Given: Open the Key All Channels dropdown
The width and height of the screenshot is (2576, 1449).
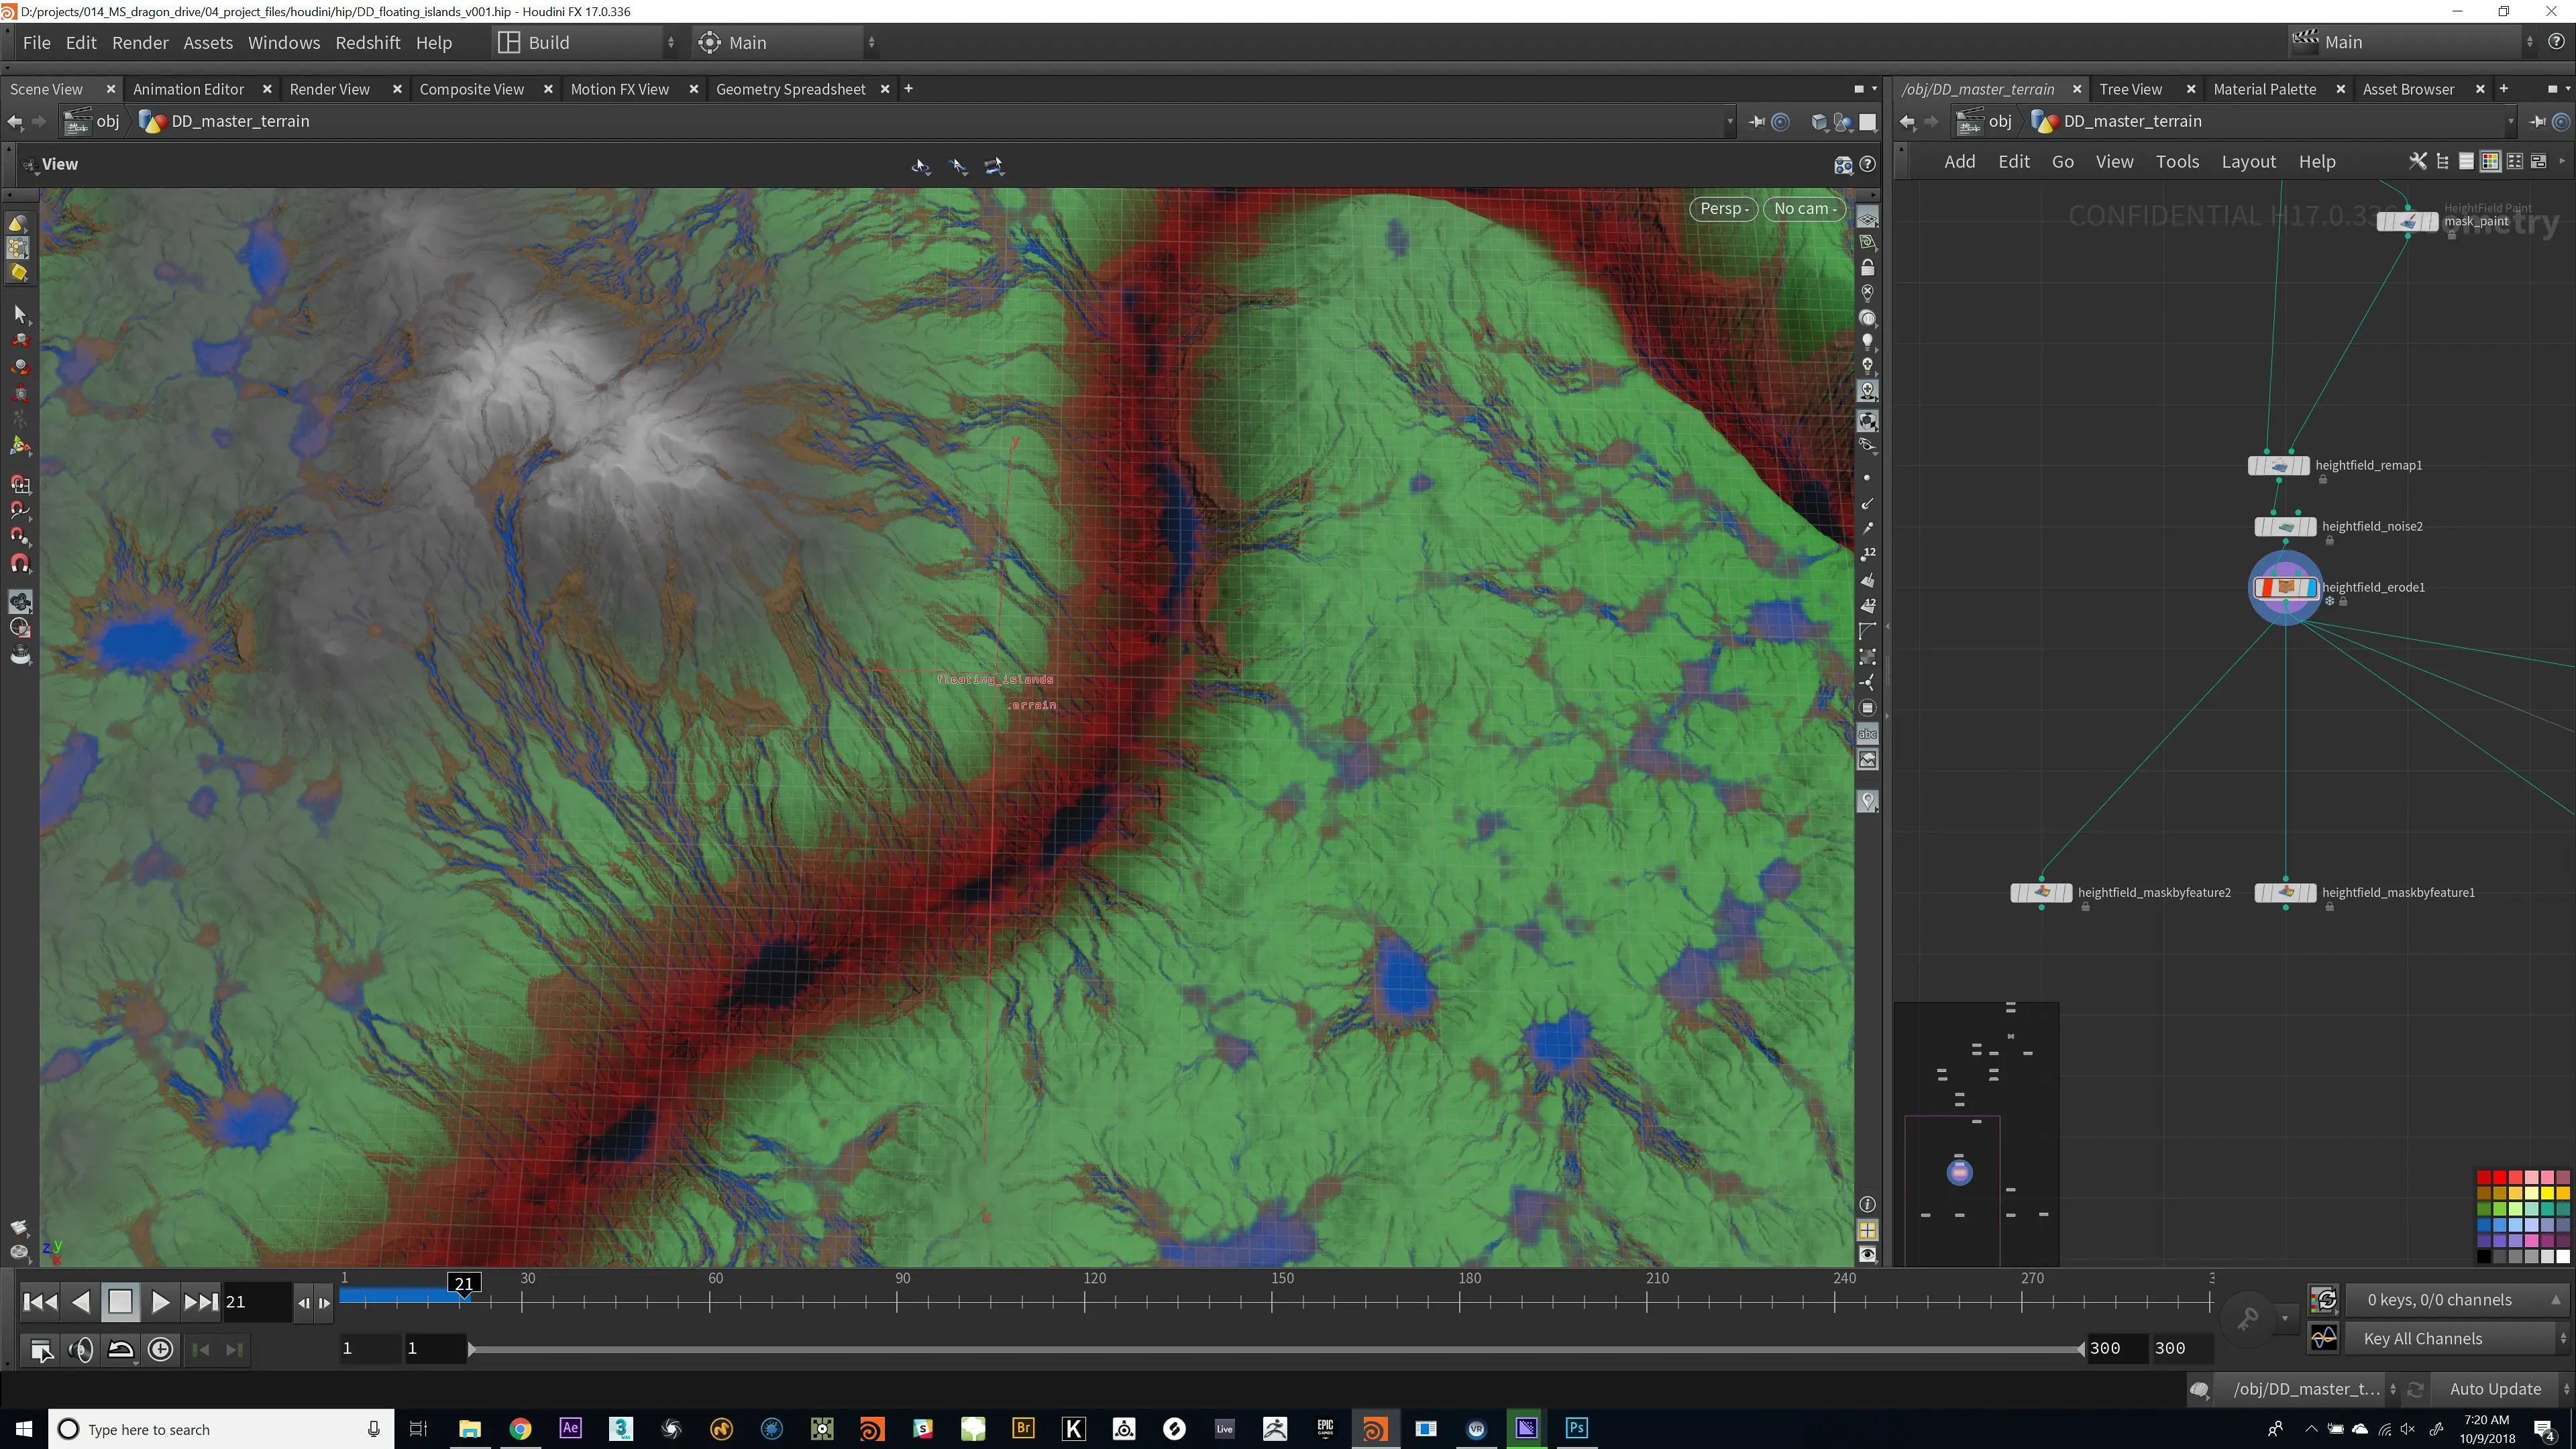Looking at the screenshot, I should (x=2456, y=1338).
